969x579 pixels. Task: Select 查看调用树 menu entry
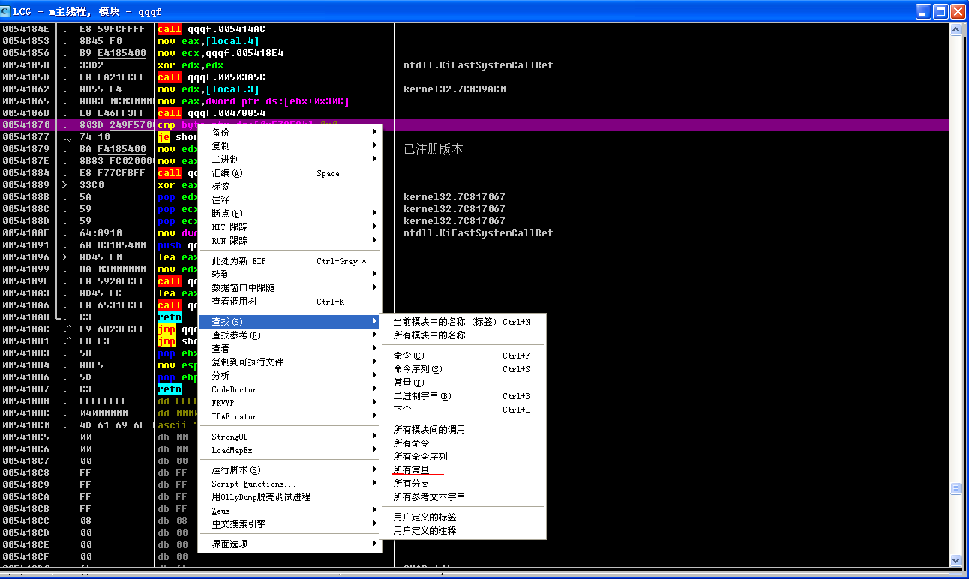[x=290, y=301]
